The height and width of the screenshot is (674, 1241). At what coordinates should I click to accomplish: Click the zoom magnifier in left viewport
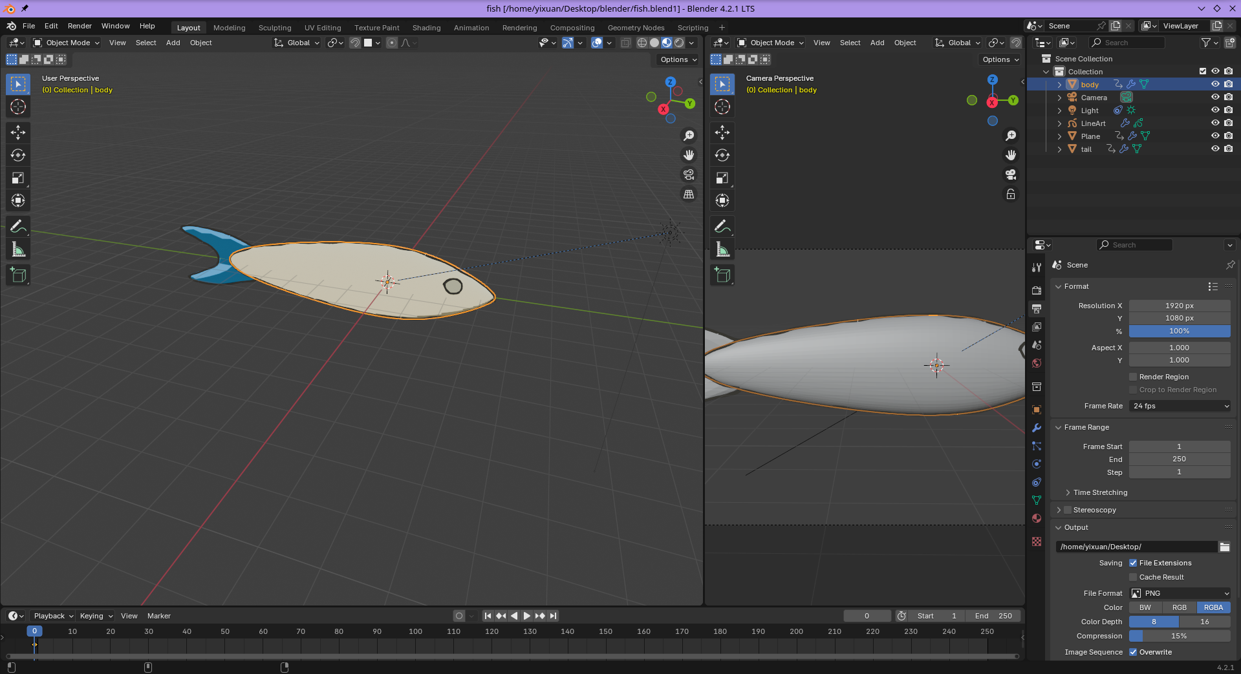689,136
